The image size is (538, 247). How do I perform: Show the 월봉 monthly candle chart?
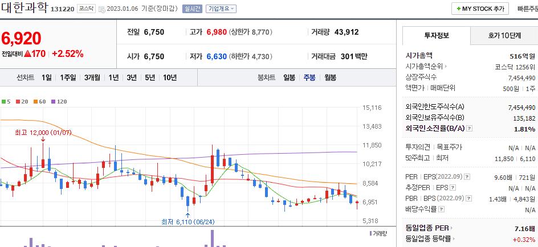click(x=330, y=78)
